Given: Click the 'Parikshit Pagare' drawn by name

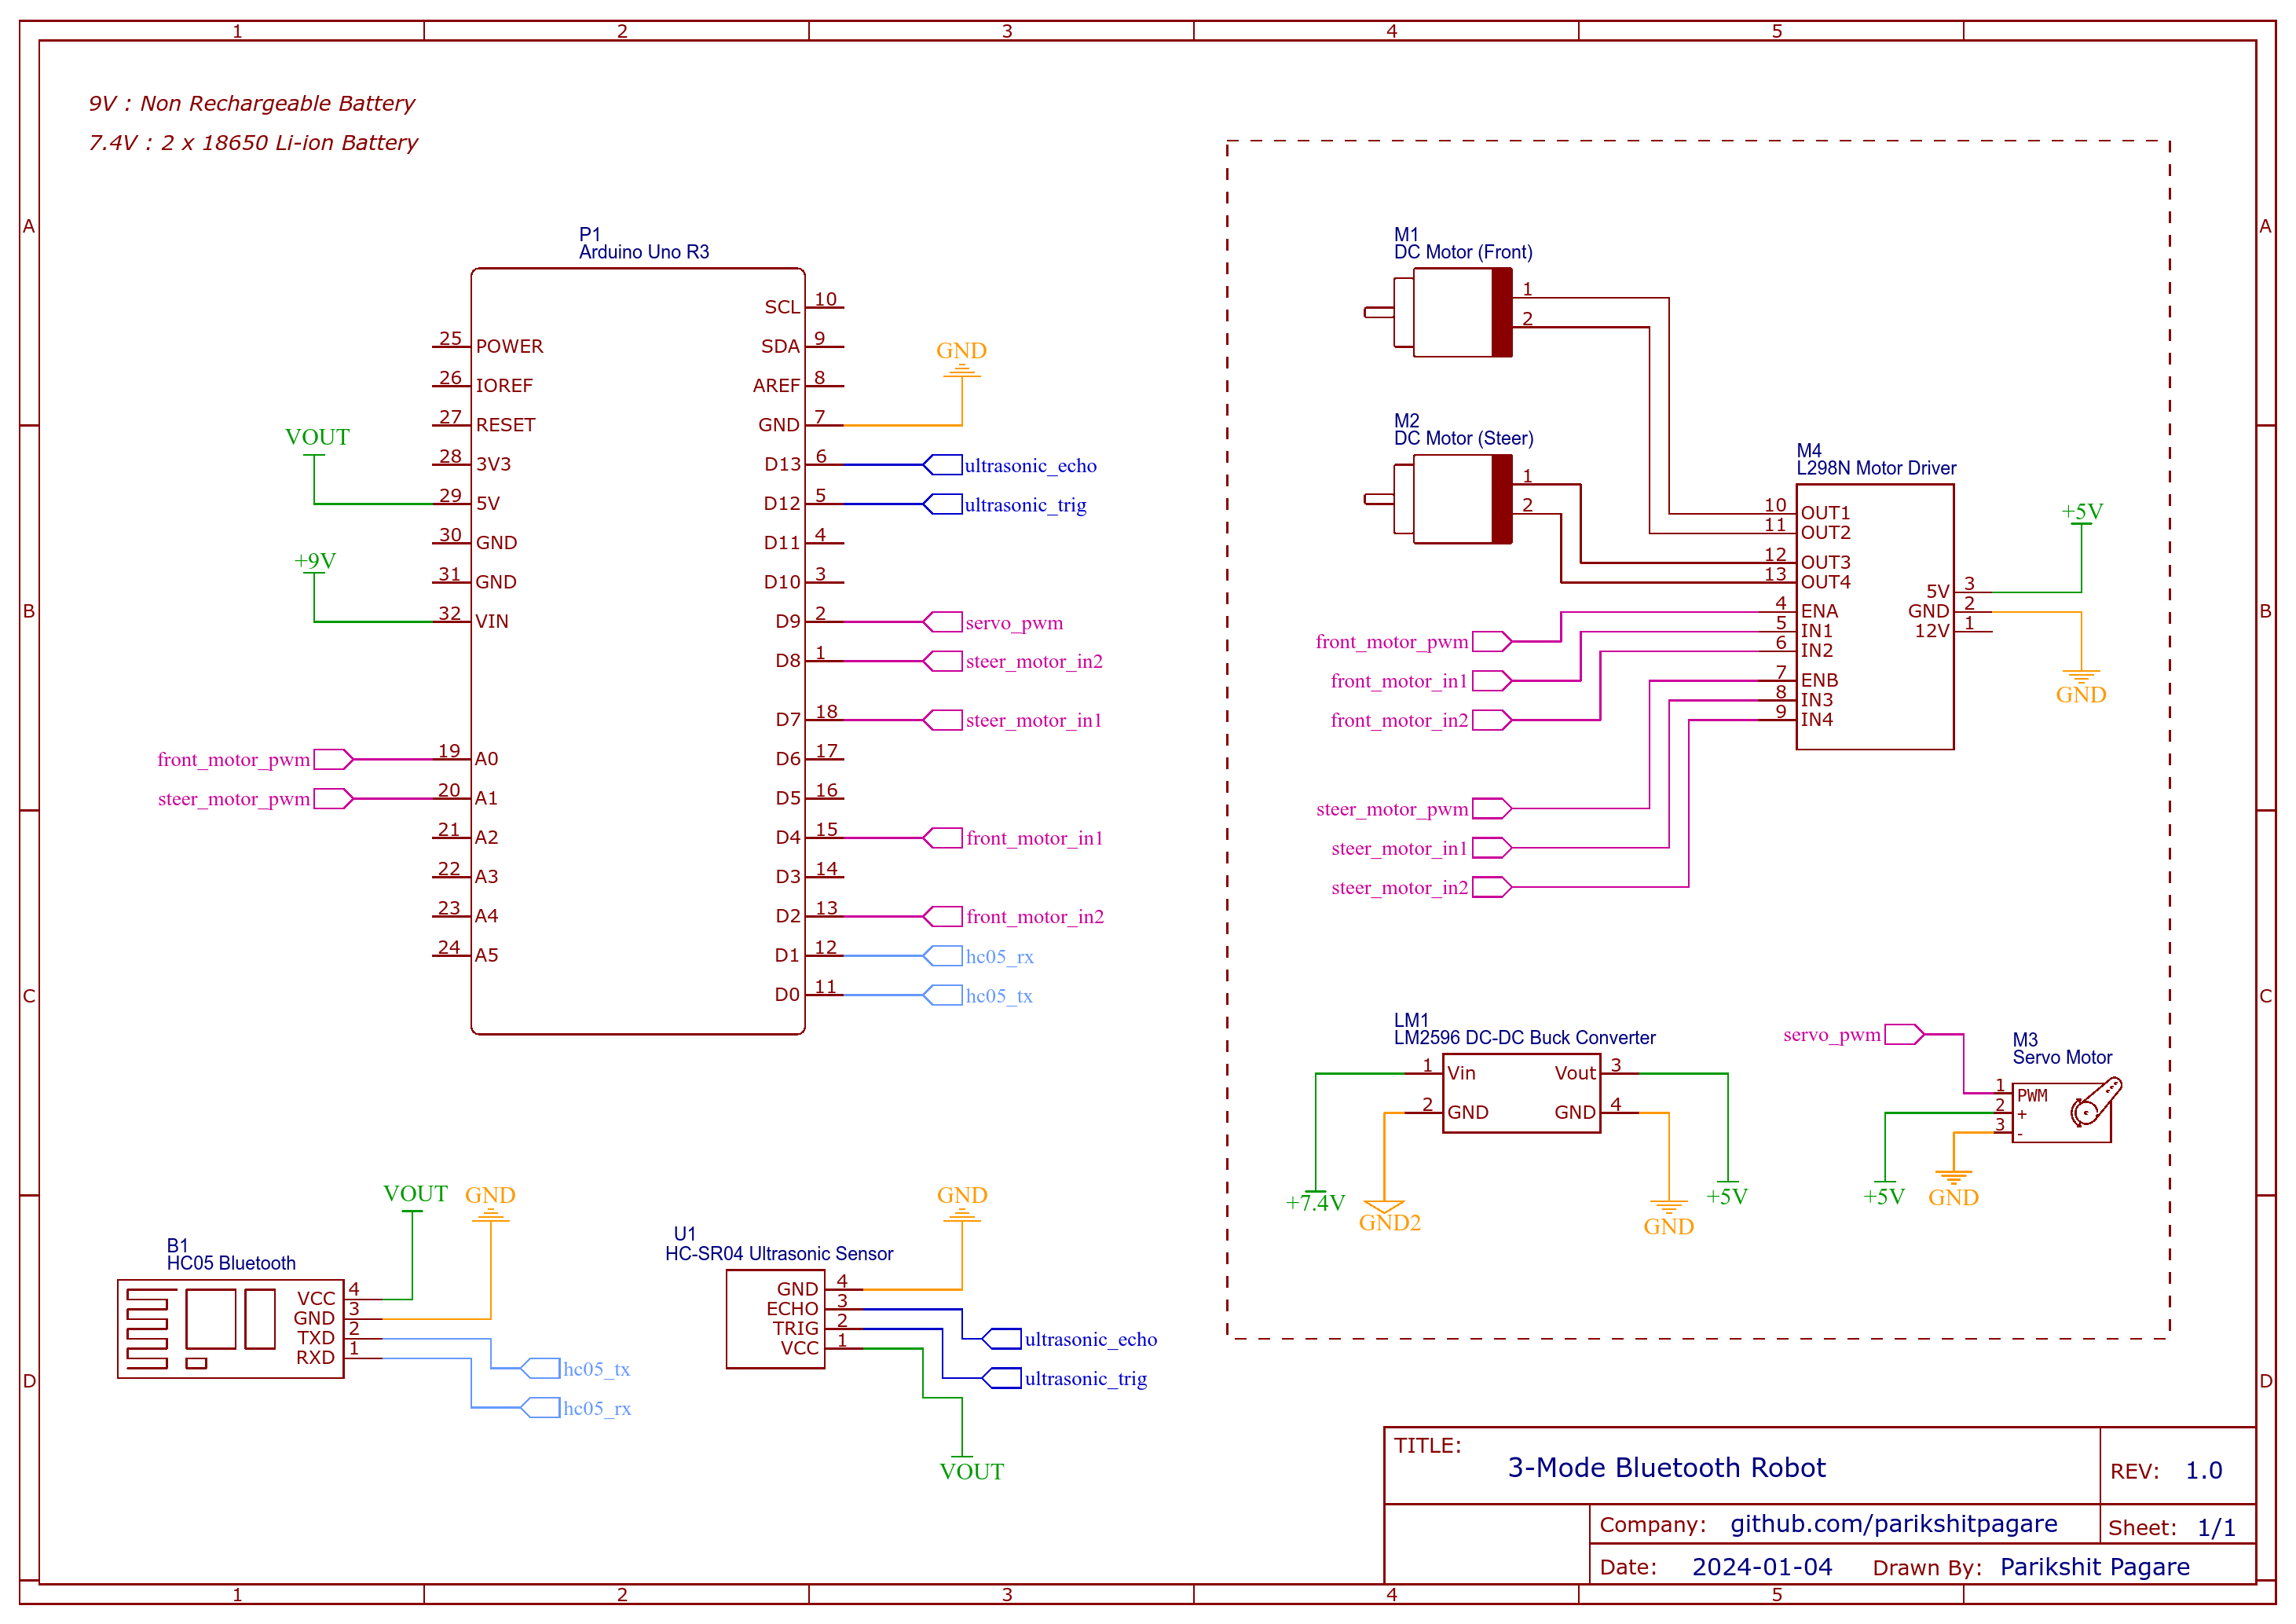Looking at the screenshot, I should (x=2094, y=1567).
